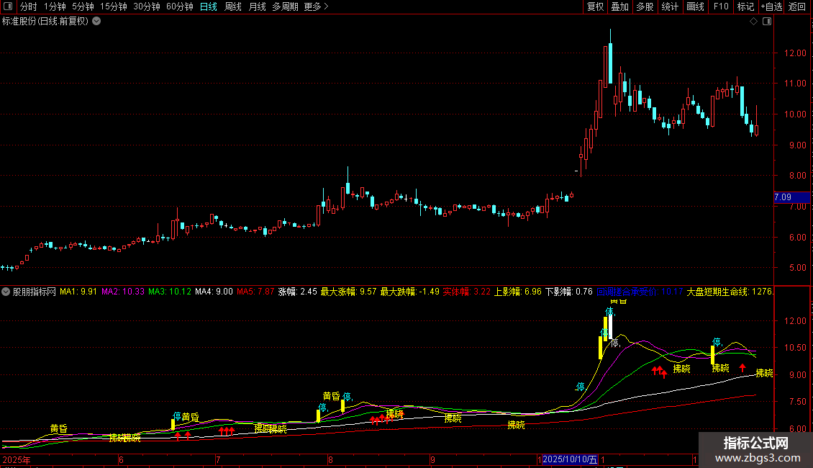Click the 上影幅: 6.96 readout
813x468 pixels.
pyautogui.click(x=517, y=292)
